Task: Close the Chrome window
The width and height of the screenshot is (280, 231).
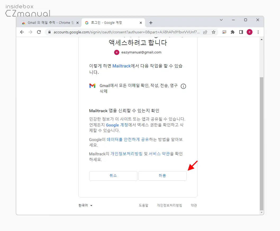Action: 258,20
